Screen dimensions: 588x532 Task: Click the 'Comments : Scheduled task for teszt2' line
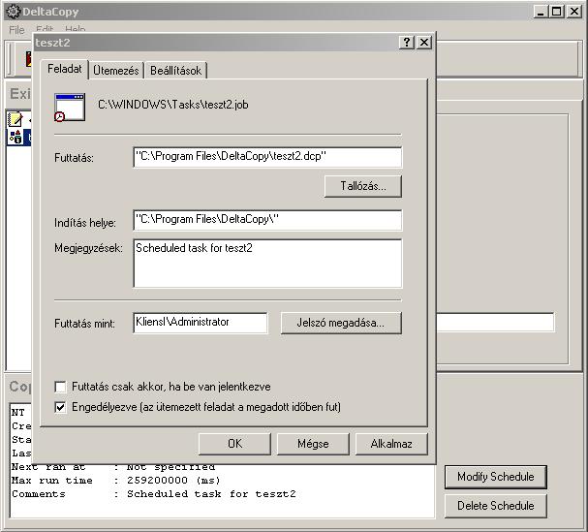click(154, 494)
